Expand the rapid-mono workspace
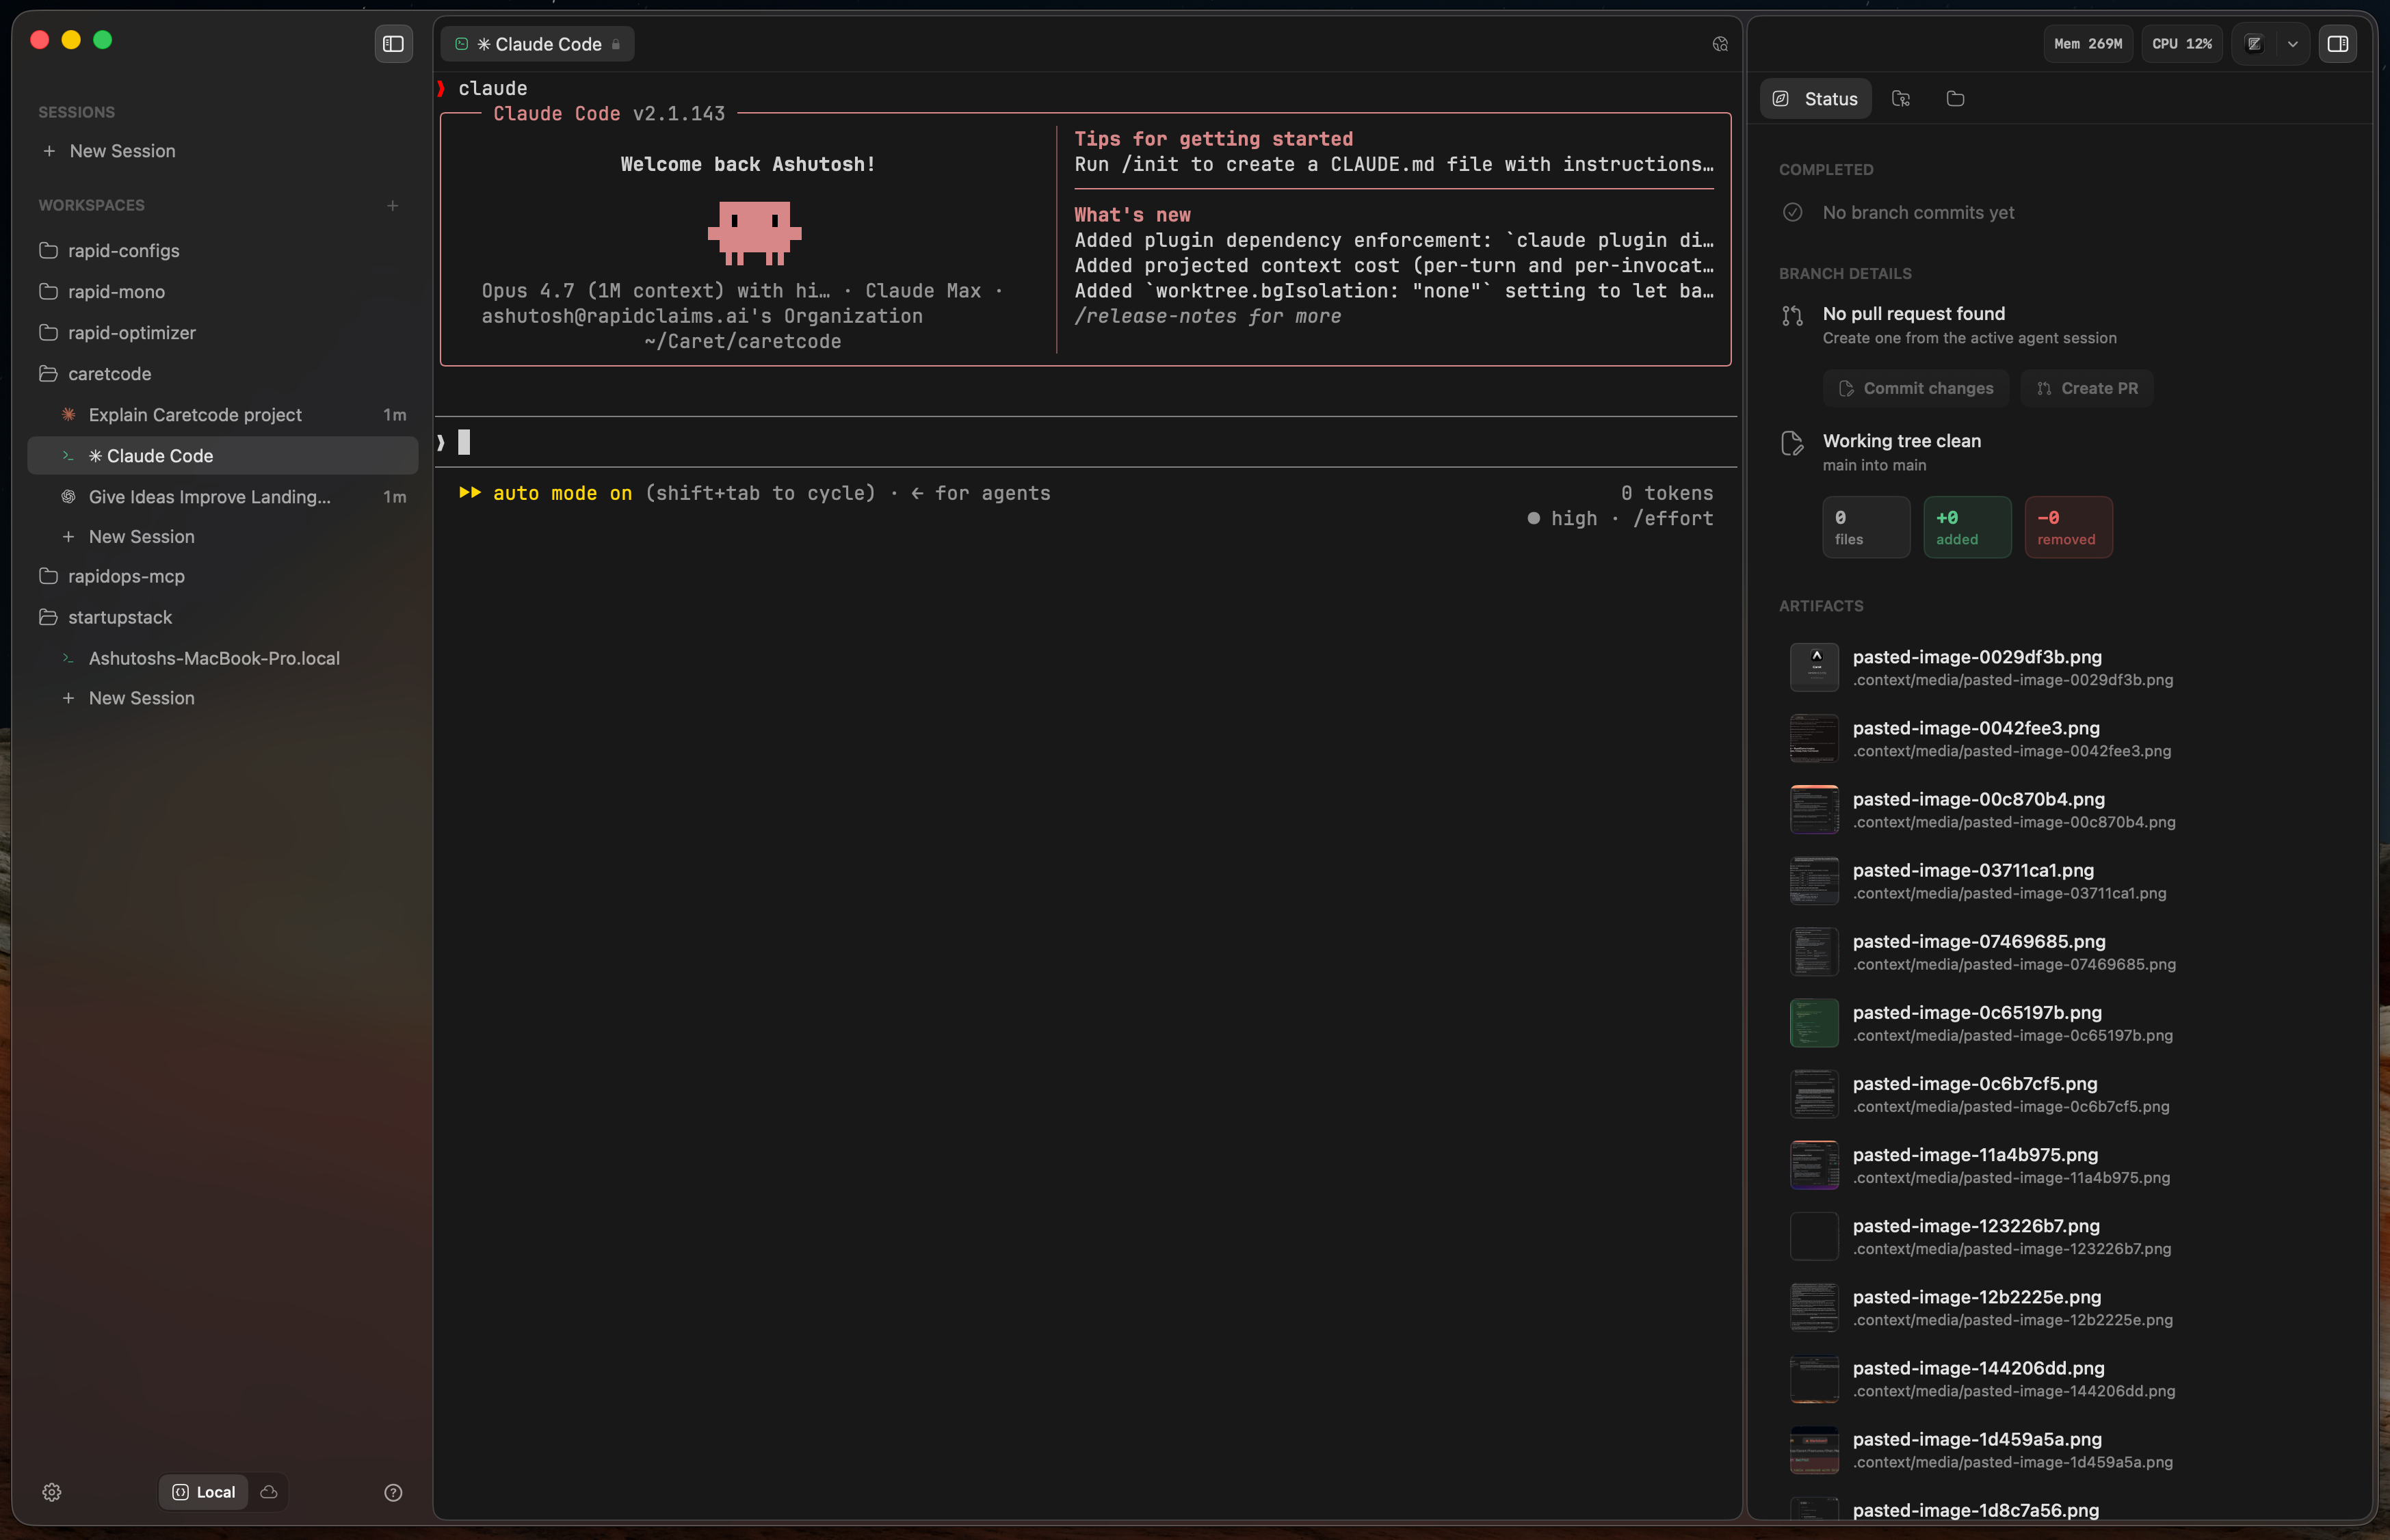This screenshot has height=1540, width=2390. (x=222, y=292)
